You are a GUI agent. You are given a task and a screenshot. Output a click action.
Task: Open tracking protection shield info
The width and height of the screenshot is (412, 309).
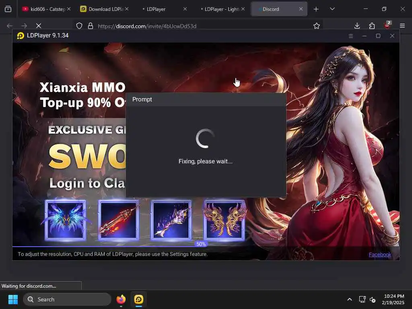(79, 26)
